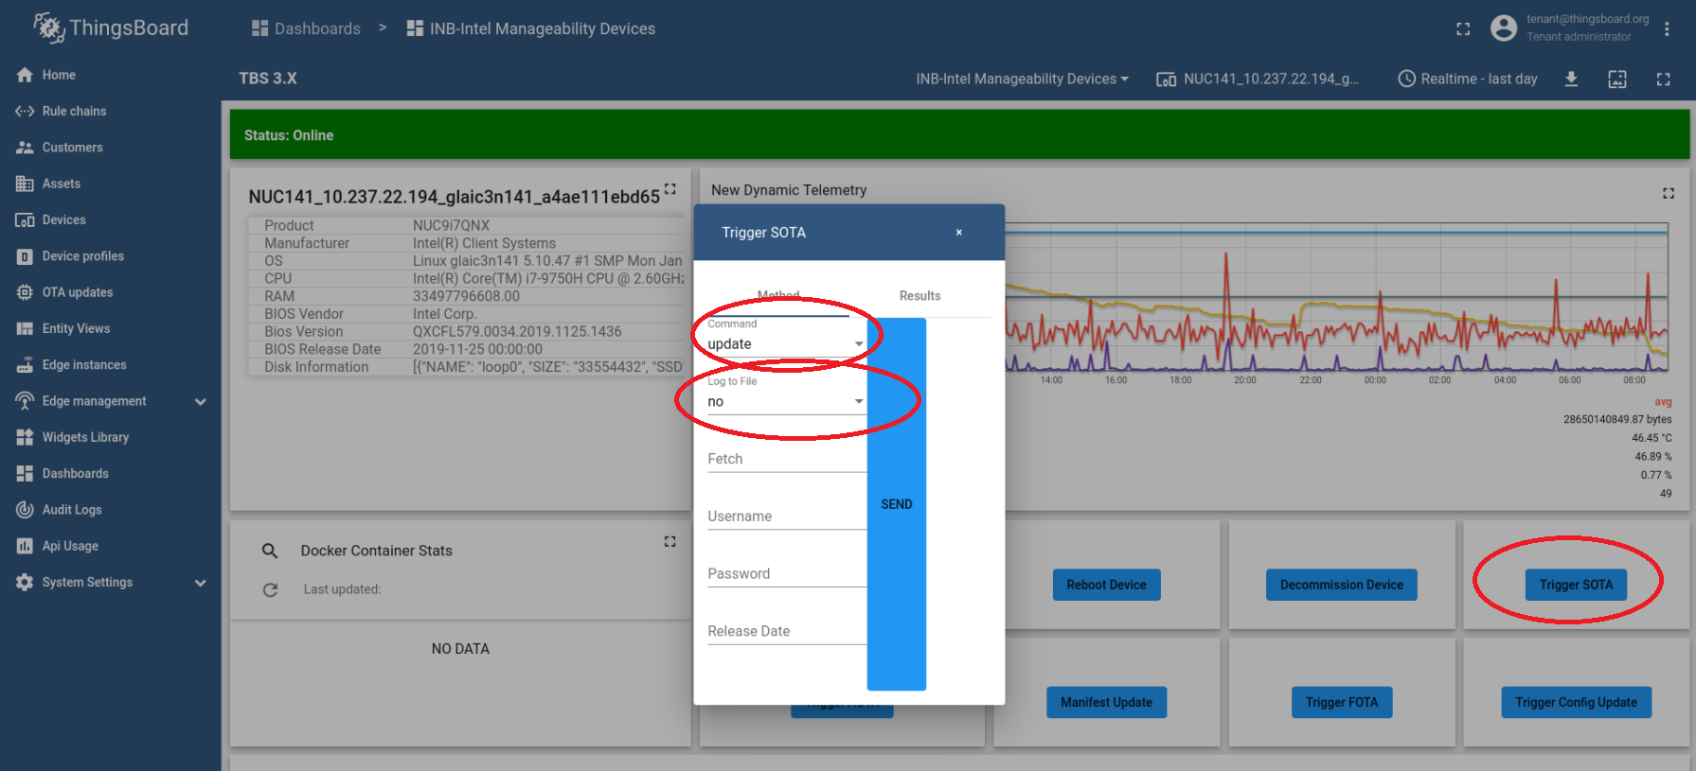Viewport: 1696px width, 771px height.
Task: Switch to the Method tab
Action: click(778, 296)
